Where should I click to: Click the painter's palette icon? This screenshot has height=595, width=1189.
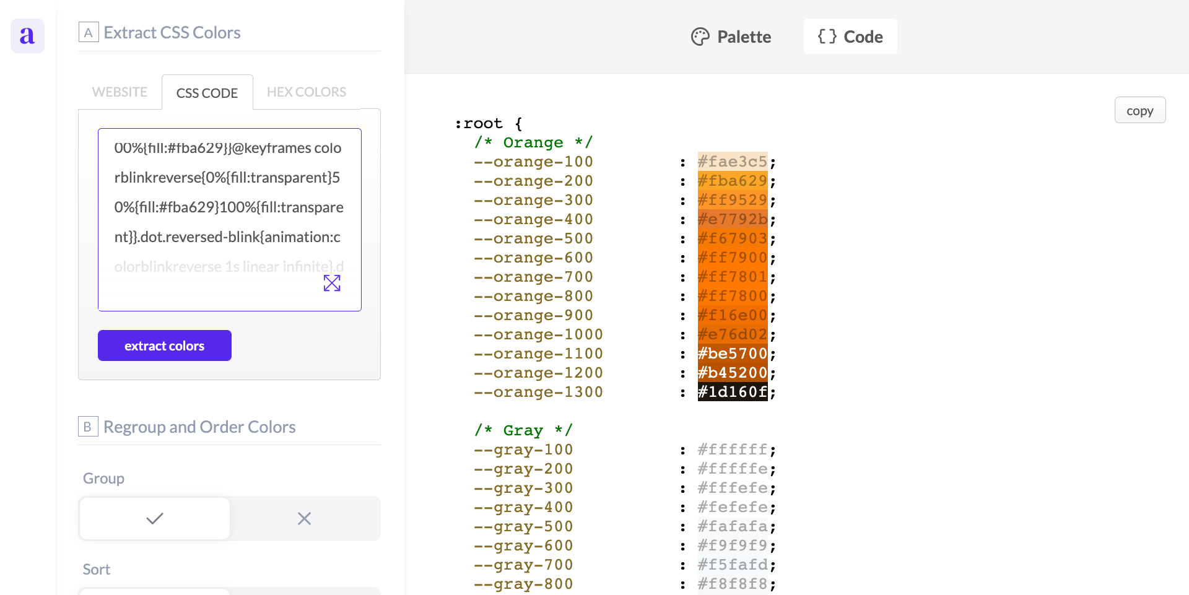point(700,37)
